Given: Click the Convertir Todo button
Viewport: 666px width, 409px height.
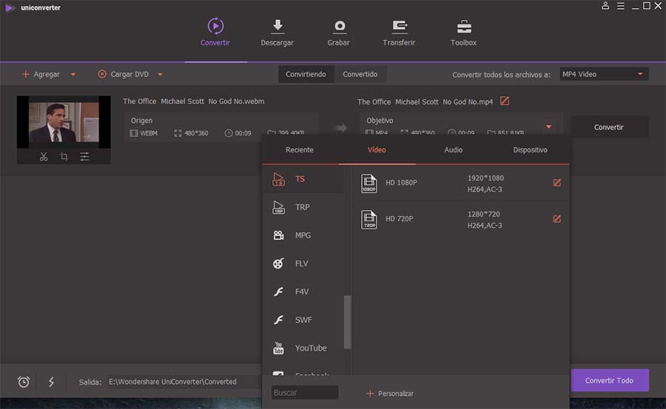Looking at the screenshot, I should (x=610, y=380).
